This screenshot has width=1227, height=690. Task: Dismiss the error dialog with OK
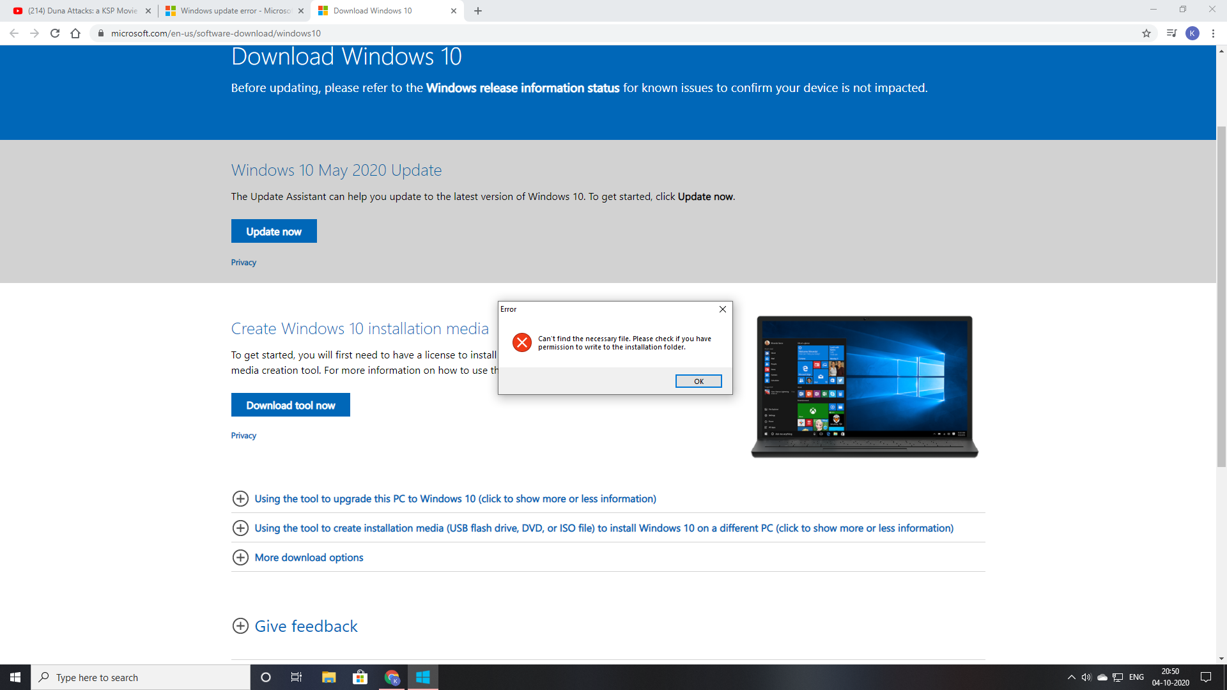[698, 381]
